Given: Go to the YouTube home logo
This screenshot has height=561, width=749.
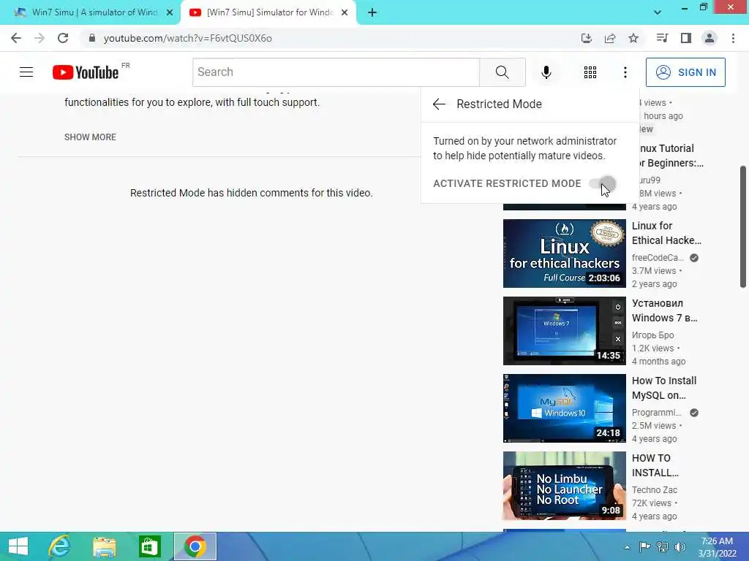Looking at the screenshot, I should (86, 72).
